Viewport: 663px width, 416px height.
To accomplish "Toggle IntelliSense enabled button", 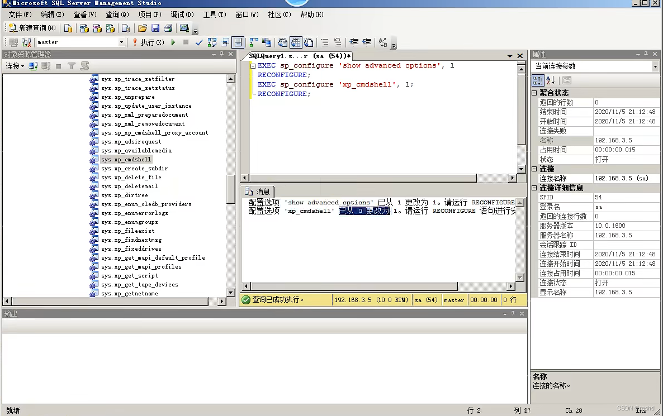I will tap(238, 42).
